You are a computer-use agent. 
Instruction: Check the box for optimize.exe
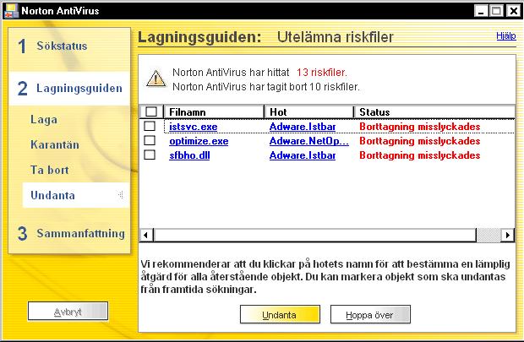click(x=150, y=140)
